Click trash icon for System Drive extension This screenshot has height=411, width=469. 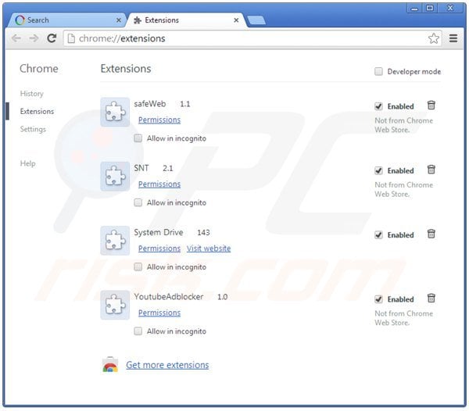point(431,234)
